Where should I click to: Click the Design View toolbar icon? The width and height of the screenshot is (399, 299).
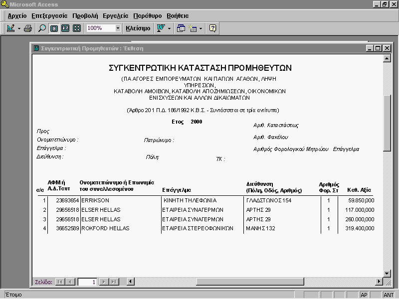click(x=10, y=28)
